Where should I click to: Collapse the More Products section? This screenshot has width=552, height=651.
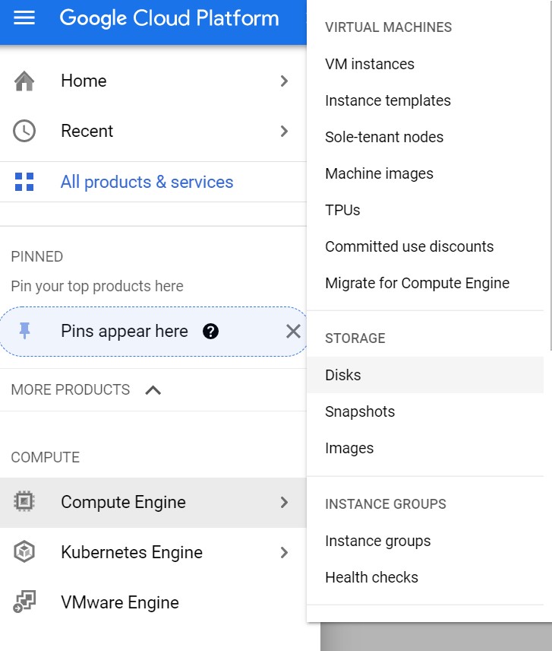[x=153, y=390]
